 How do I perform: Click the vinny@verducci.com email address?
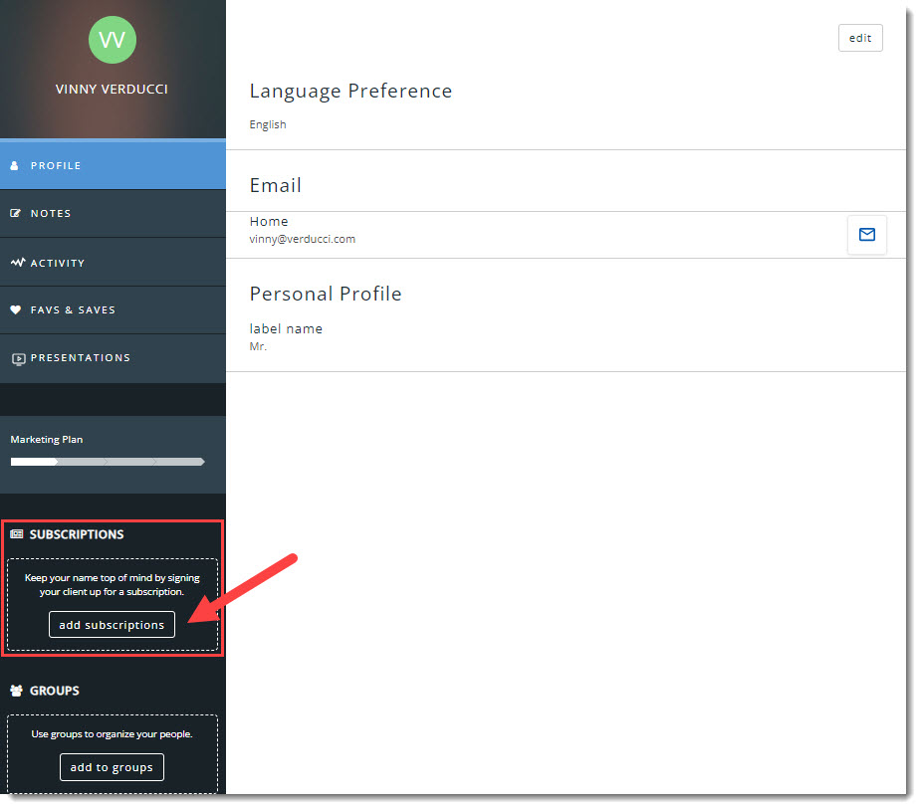click(302, 239)
